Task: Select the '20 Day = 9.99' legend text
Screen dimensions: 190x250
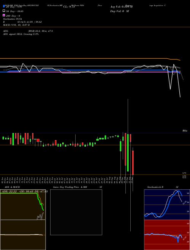Action: (x=14, y=7)
